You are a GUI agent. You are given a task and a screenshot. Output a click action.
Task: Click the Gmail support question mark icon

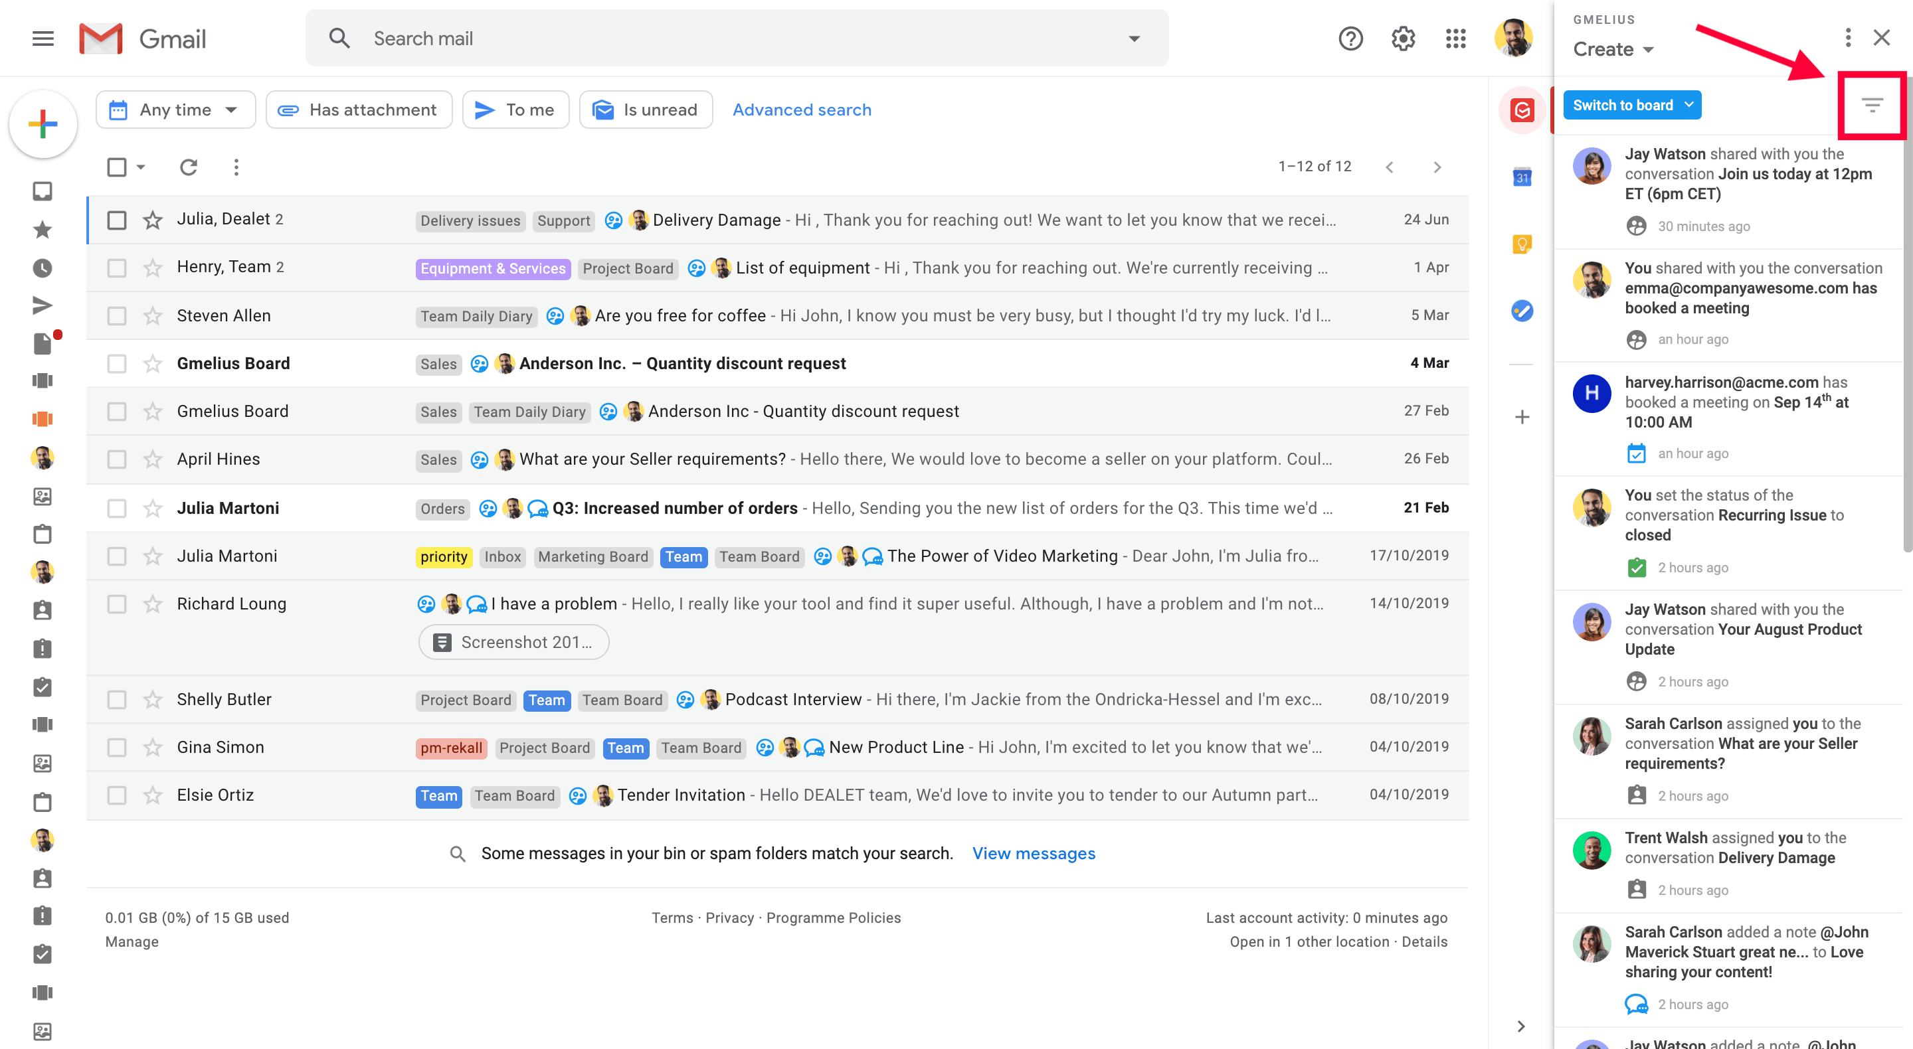pos(1350,38)
